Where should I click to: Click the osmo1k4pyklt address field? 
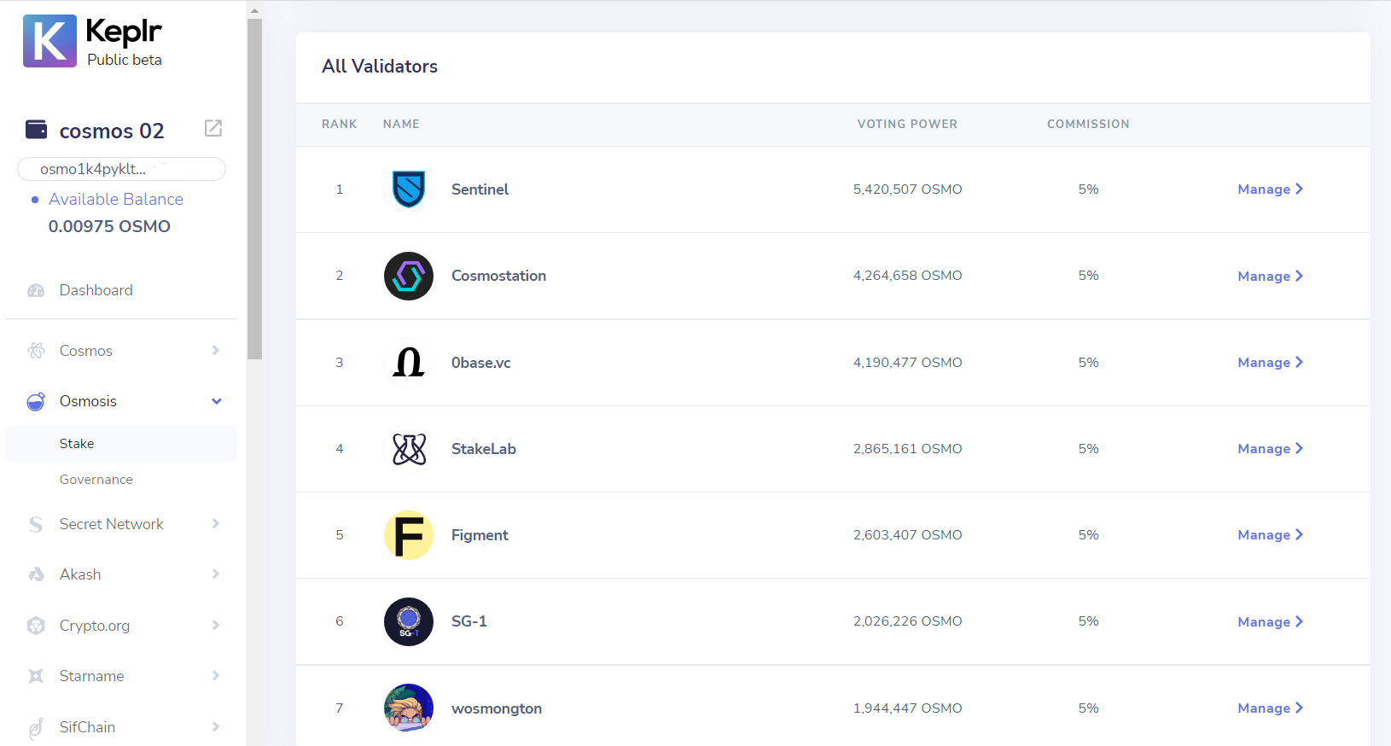121,169
